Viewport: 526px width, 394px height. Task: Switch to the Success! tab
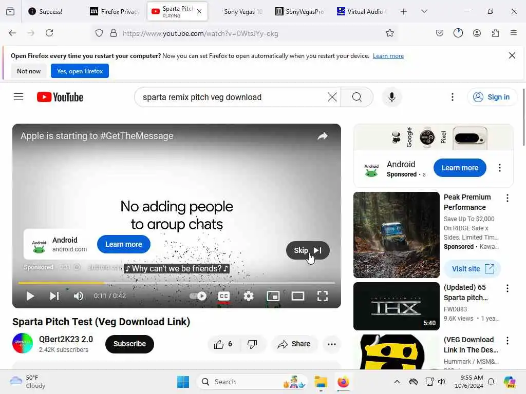[50, 11]
